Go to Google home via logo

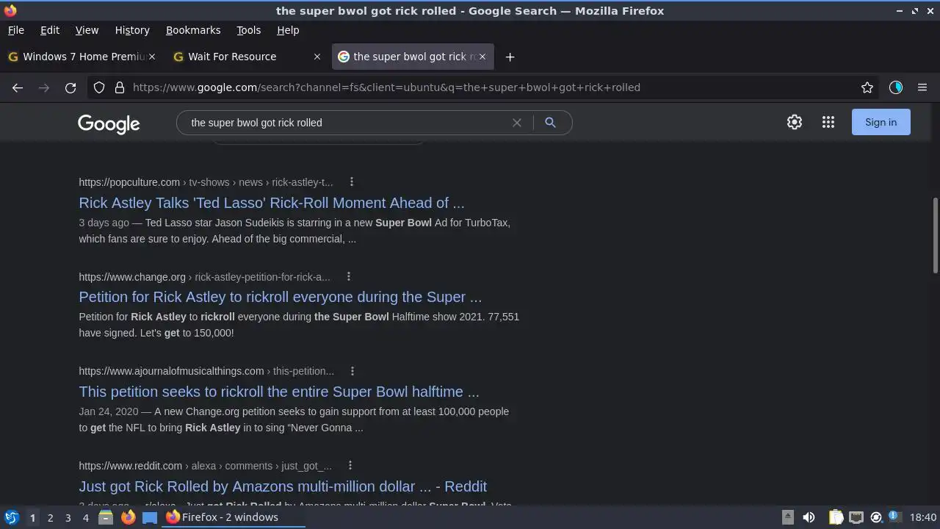(x=109, y=124)
